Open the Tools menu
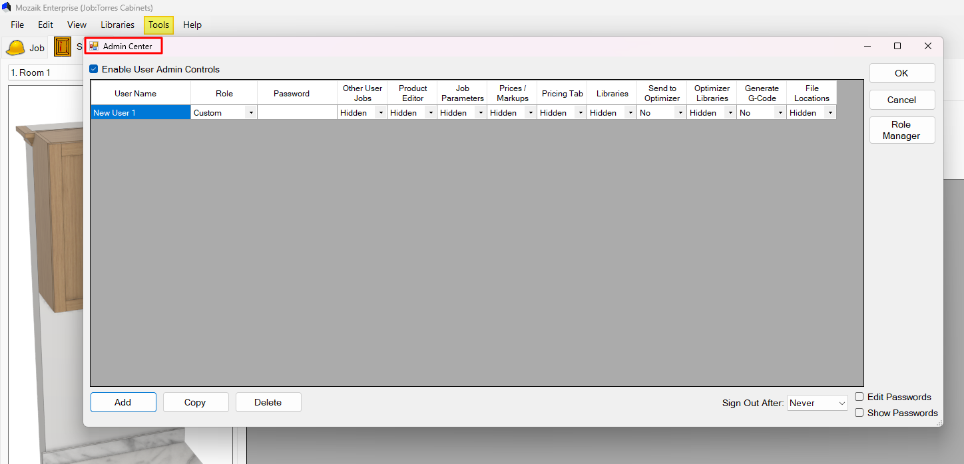This screenshot has width=964, height=464. pos(158,25)
